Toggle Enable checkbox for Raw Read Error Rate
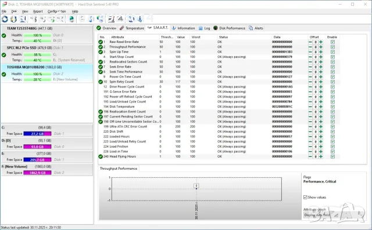The height and width of the screenshot is (230, 372). (x=332, y=42)
